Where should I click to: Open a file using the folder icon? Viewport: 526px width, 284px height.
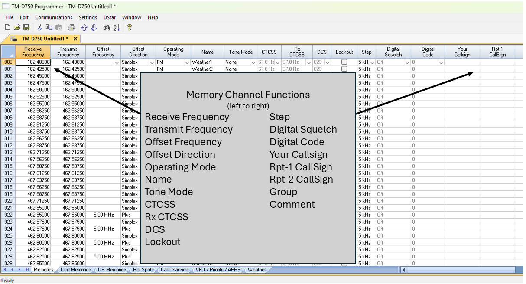[x=17, y=28]
